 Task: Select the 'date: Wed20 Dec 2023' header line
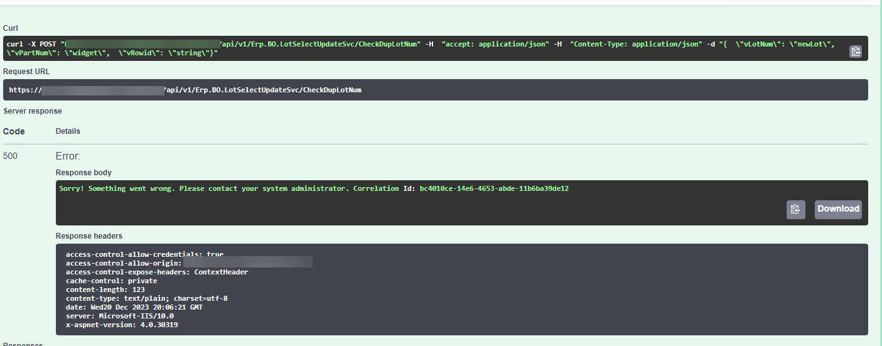click(134, 307)
